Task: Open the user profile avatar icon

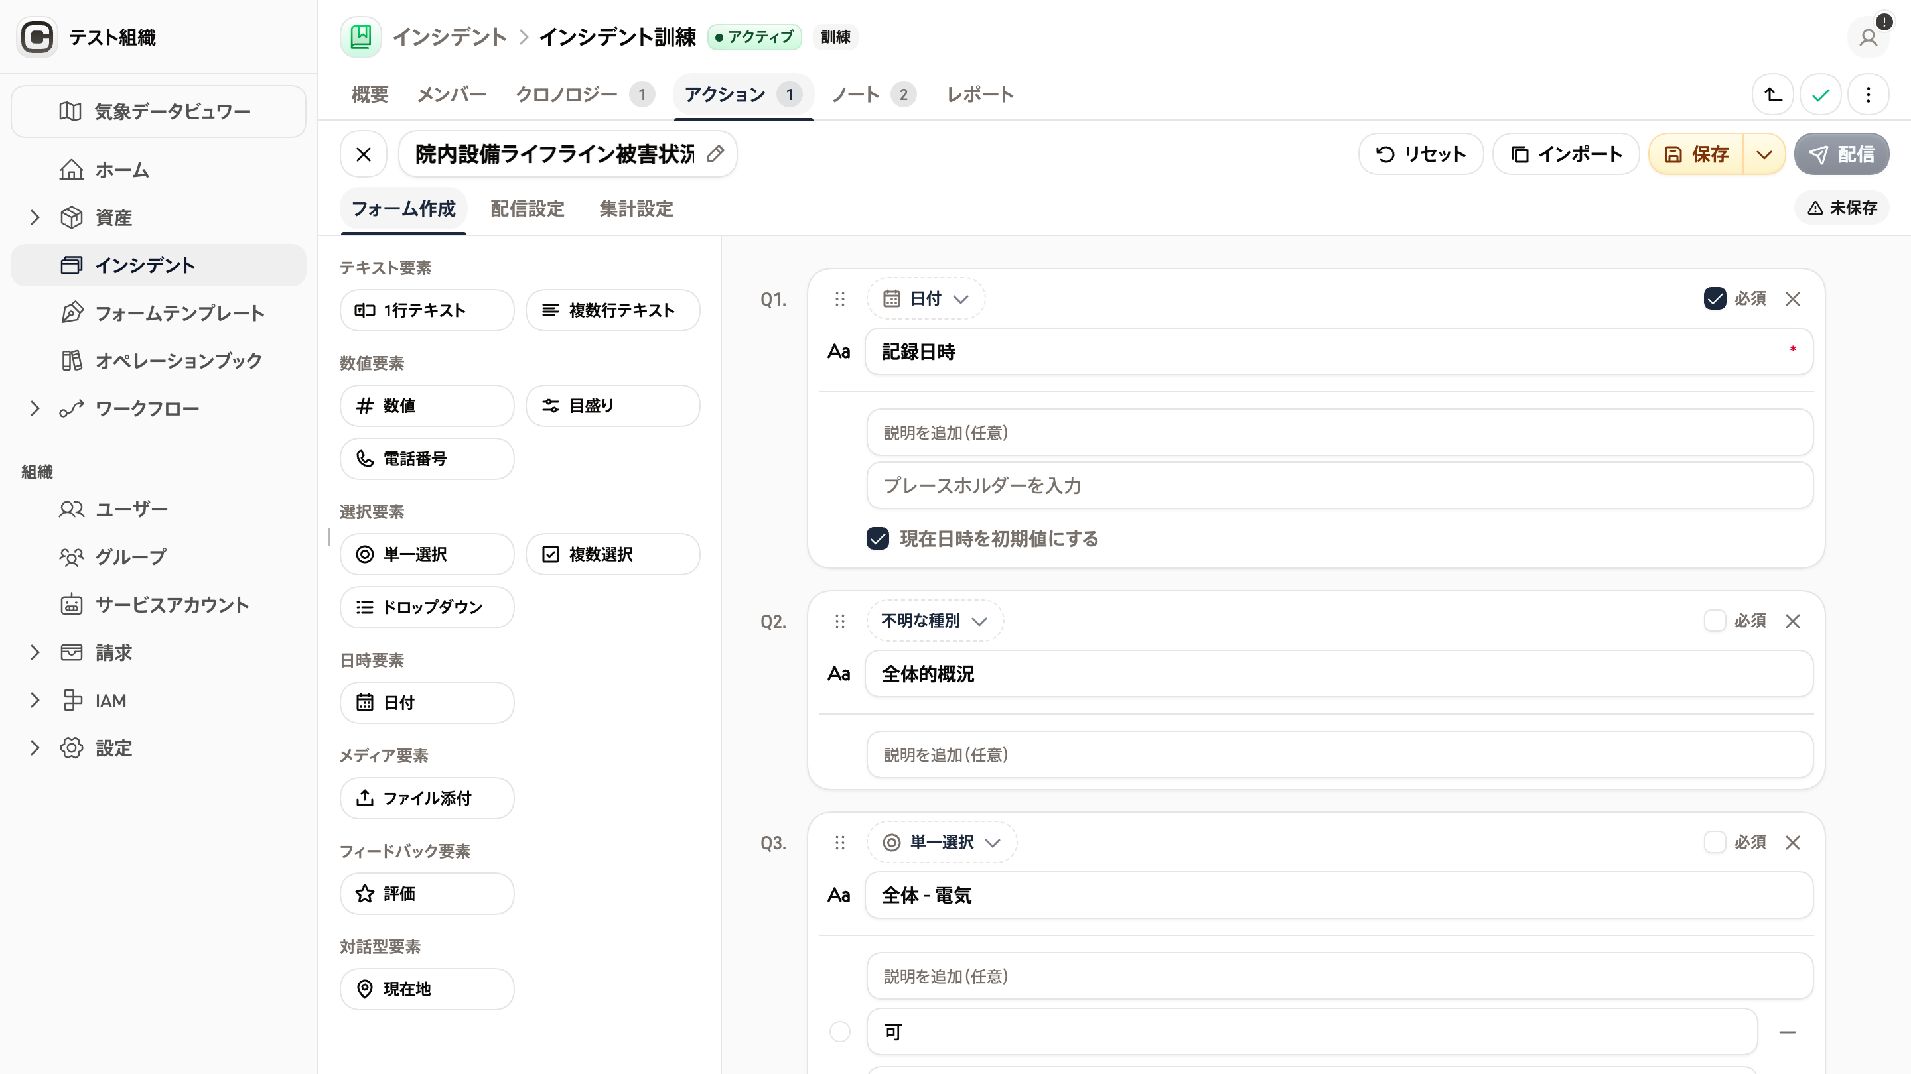Action: (x=1868, y=37)
